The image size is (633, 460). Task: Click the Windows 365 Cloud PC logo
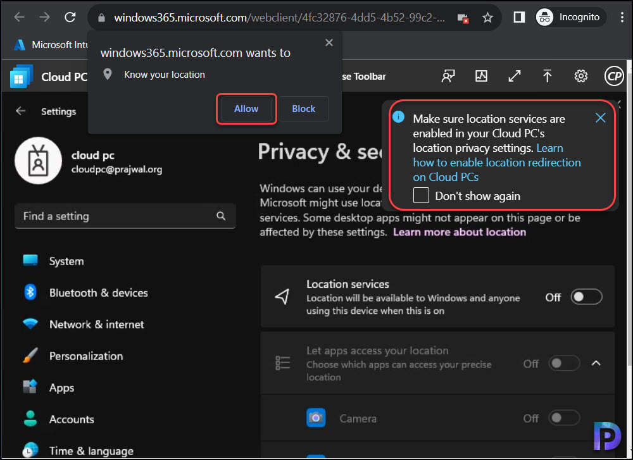click(21, 76)
